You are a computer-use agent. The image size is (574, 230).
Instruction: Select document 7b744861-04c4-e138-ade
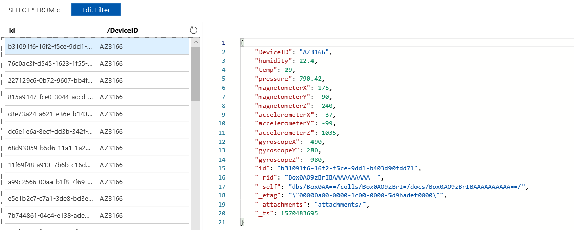(x=97, y=215)
